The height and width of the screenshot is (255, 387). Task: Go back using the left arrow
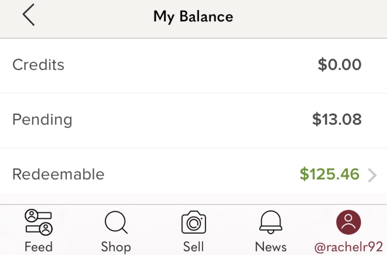[x=29, y=15]
